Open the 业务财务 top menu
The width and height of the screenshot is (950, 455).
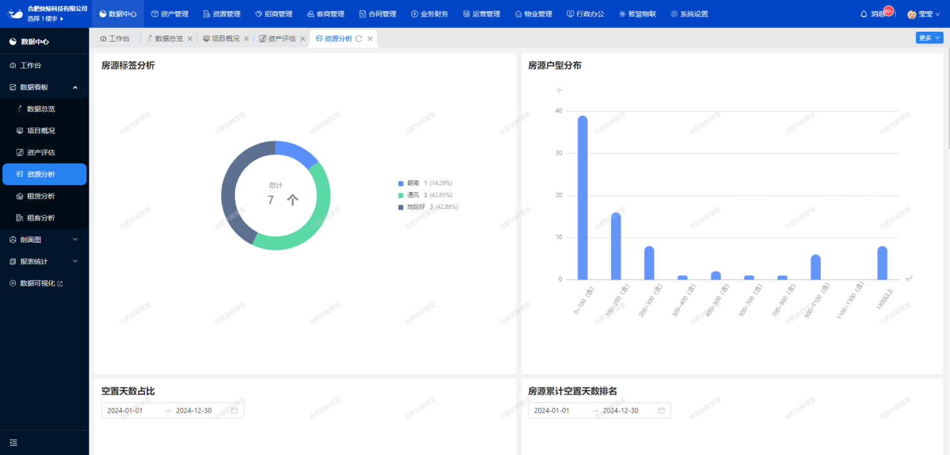click(429, 14)
